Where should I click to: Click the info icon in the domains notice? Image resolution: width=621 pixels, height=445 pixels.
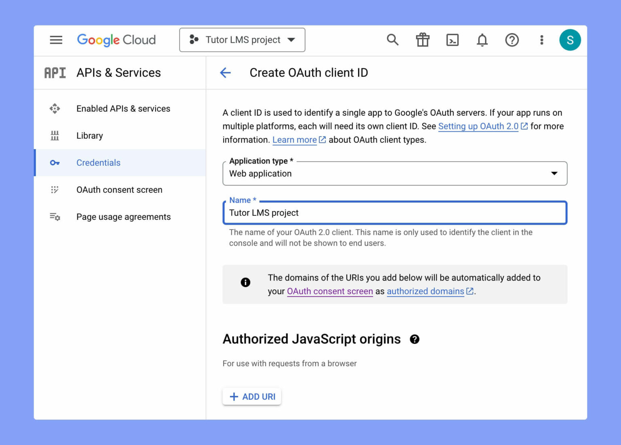click(x=245, y=283)
